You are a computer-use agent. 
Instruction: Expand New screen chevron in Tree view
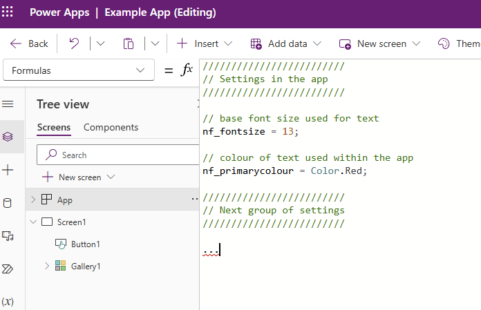[x=111, y=177]
